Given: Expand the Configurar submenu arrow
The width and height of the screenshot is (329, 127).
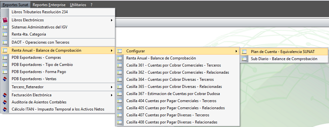Looking at the screenshot, I should tap(236, 51).
